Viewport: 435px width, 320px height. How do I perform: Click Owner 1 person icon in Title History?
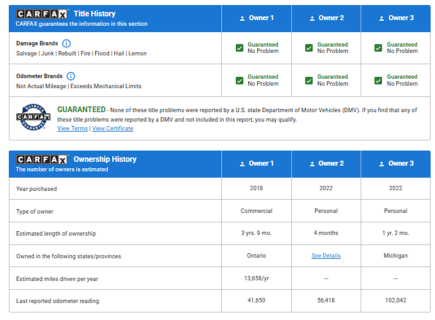[242, 18]
